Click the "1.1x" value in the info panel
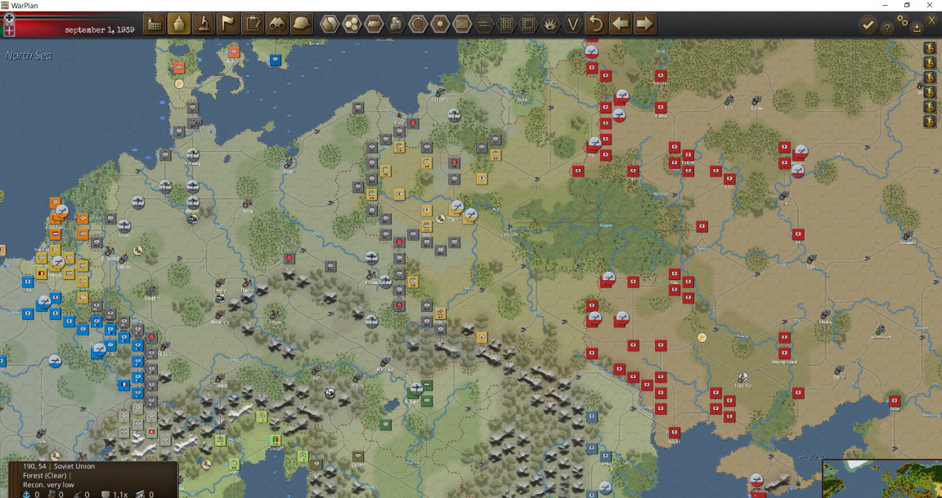The height and width of the screenshot is (498, 942). click(x=119, y=495)
